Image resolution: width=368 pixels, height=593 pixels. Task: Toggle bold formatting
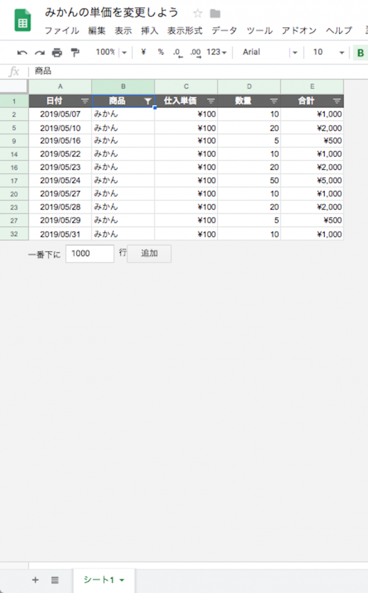click(x=360, y=53)
